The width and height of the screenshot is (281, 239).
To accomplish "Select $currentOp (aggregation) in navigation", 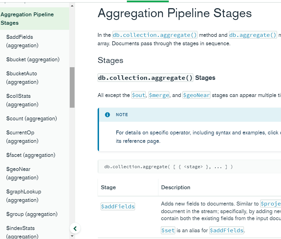I will click(22, 137).
